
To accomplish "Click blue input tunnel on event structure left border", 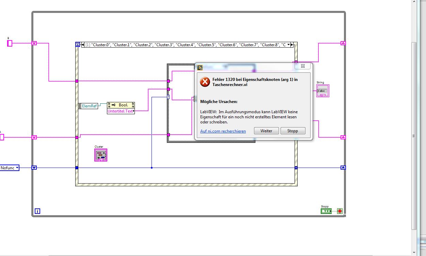I will [x=77, y=168].
